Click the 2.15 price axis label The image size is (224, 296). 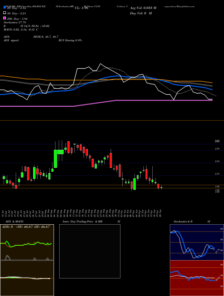[217, 174]
